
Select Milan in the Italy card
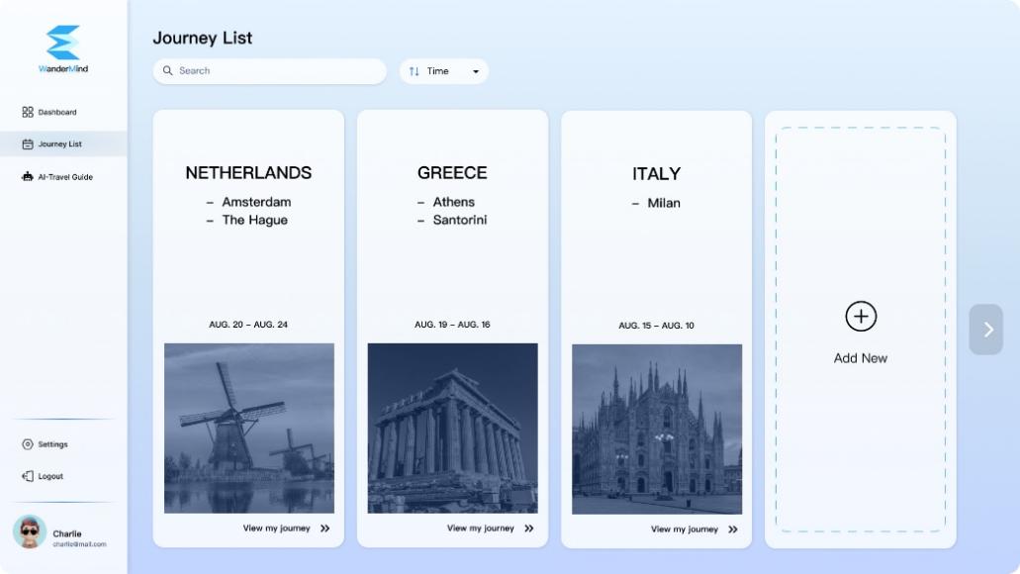[x=664, y=203]
